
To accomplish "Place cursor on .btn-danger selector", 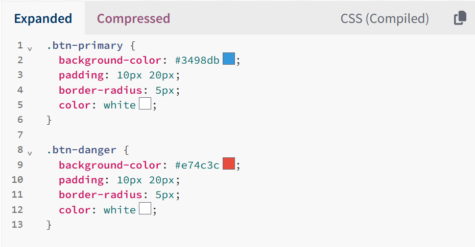I will pos(82,150).
